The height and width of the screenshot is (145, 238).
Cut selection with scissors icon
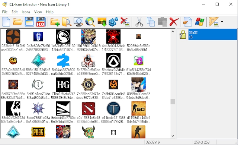[139, 22]
